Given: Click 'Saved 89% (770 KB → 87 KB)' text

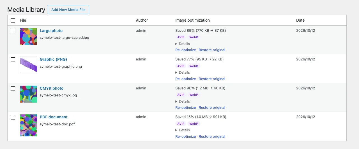Looking at the screenshot, I should tap(201, 31).
